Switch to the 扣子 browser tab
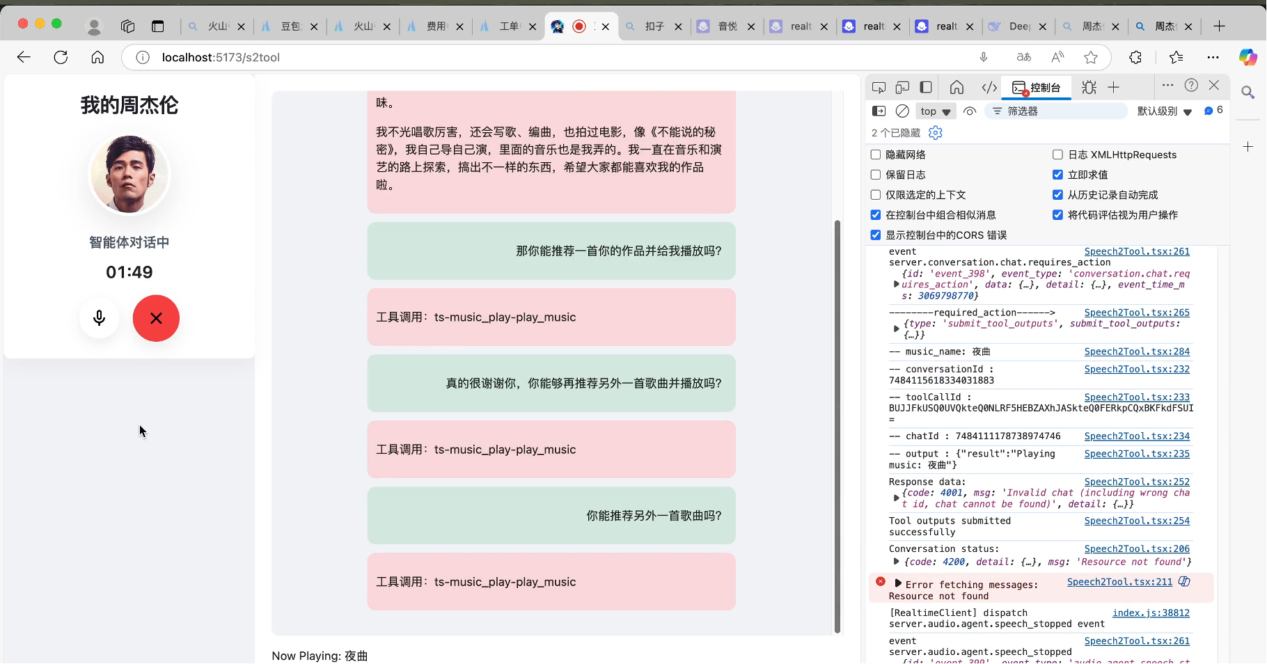The height and width of the screenshot is (664, 1267). (654, 26)
